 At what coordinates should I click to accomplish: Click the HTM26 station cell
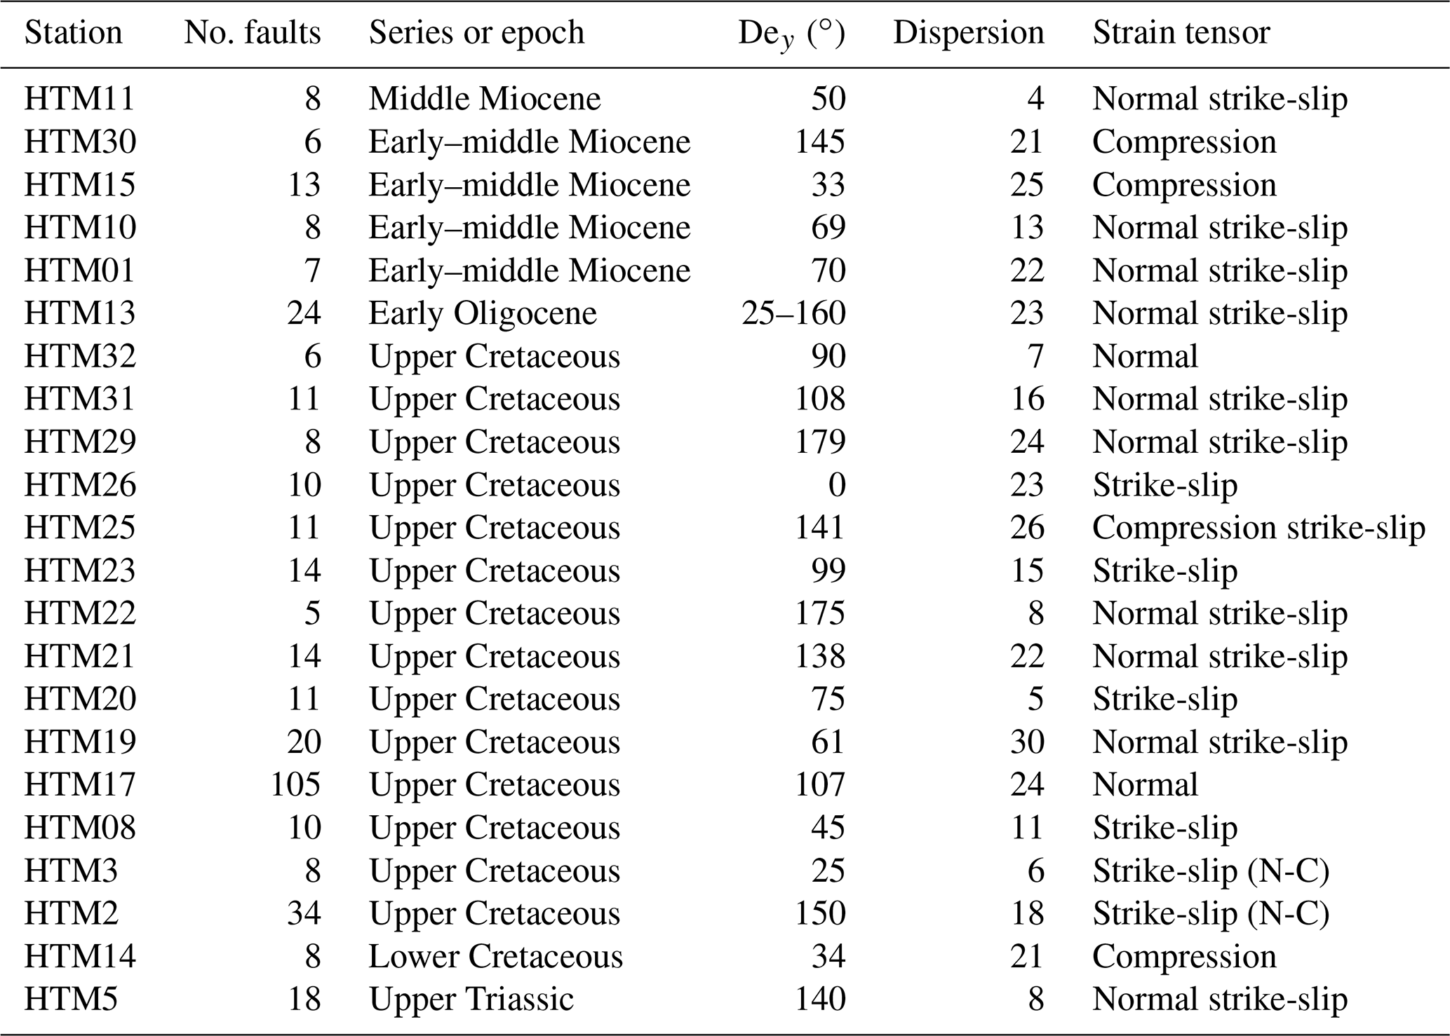[80, 485]
